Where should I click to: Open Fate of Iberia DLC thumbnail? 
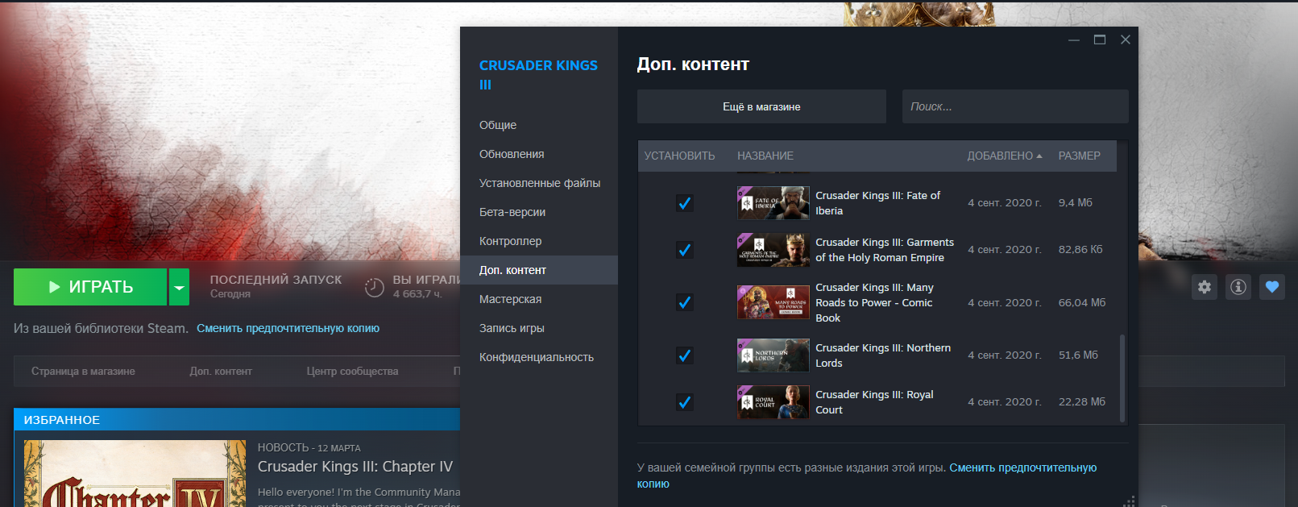773,203
